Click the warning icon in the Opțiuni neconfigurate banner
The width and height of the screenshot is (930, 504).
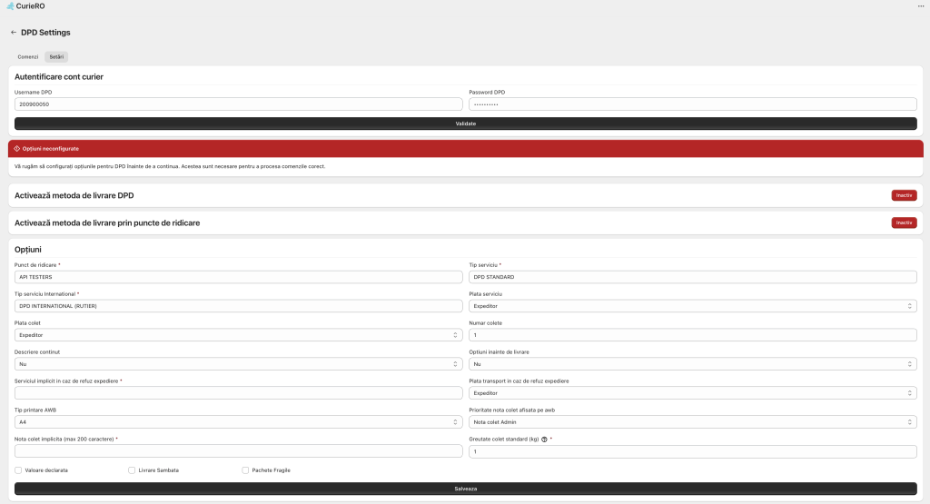click(16, 149)
